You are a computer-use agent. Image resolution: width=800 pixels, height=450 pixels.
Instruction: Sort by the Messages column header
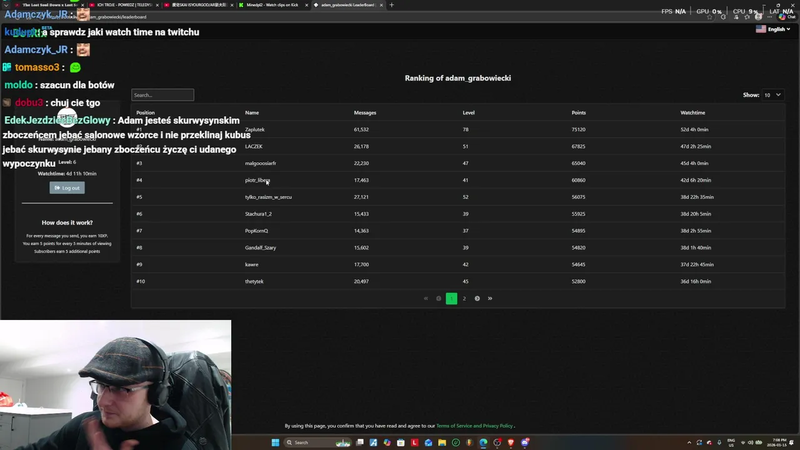tap(365, 112)
